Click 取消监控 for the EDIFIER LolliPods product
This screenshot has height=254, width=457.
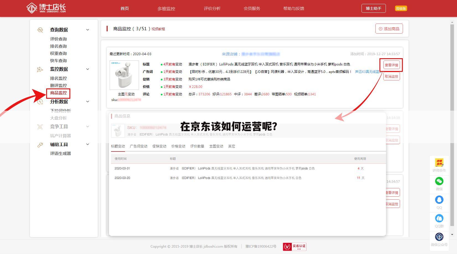[391, 76]
